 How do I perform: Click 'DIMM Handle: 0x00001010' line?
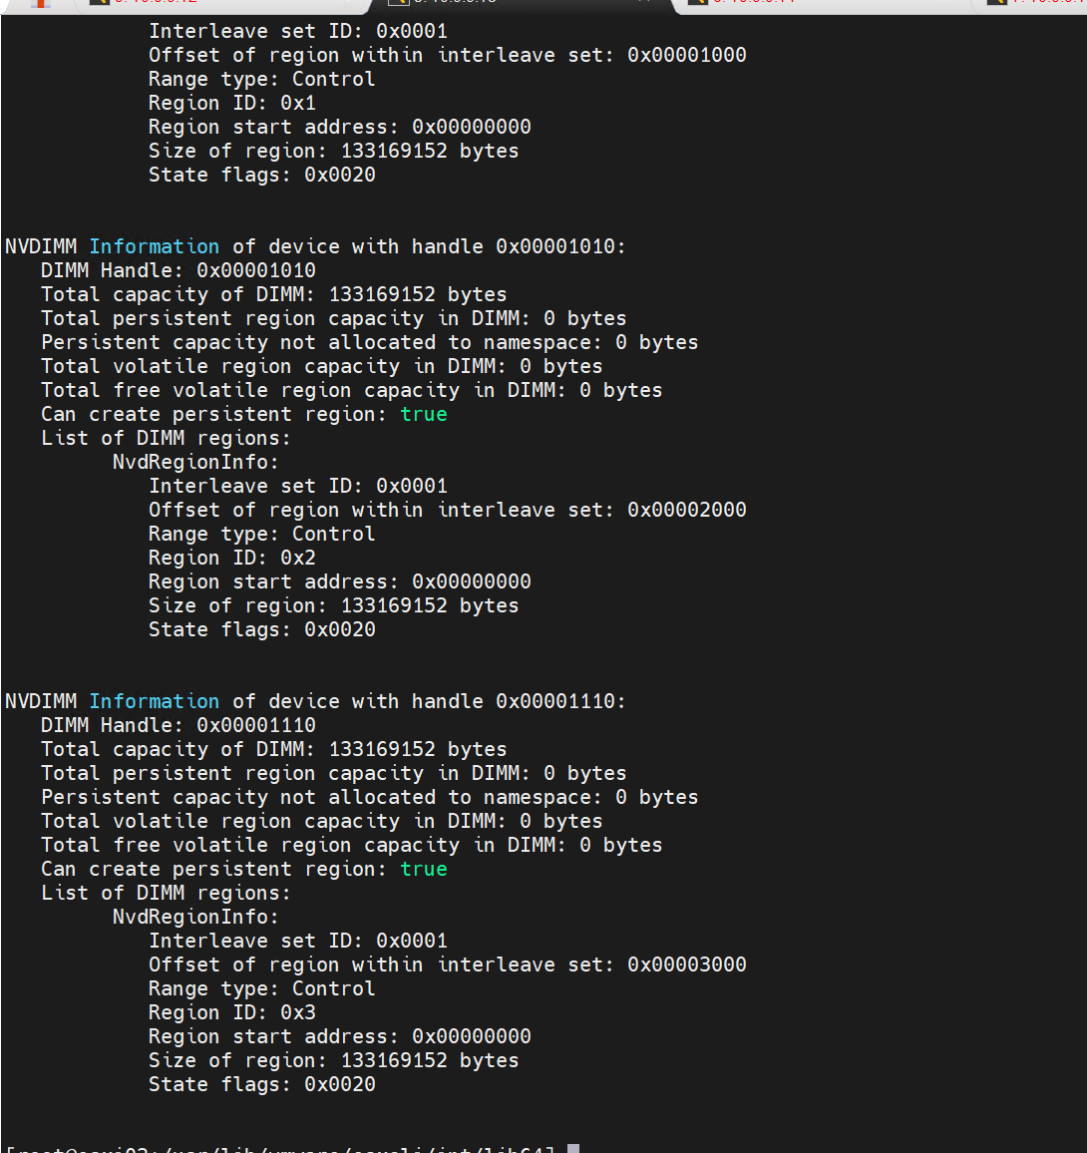(x=178, y=270)
